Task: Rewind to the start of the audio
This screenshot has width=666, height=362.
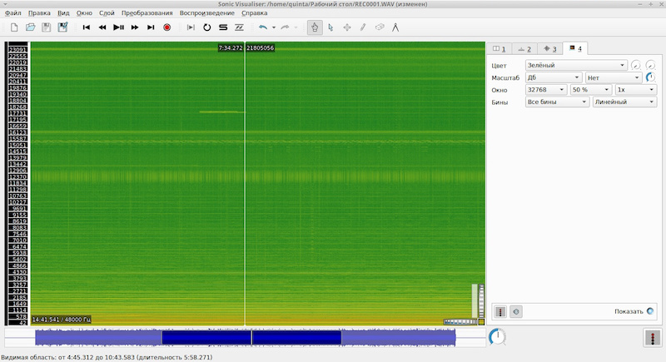Action: pyautogui.click(x=86, y=27)
